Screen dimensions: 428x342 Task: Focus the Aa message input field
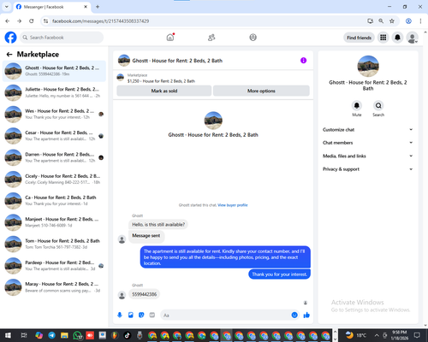click(x=225, y=315)
